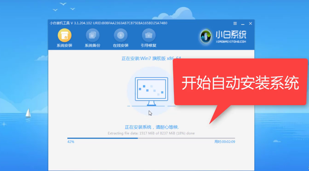Click the Extracting file data status line
This screenshot has width=309, height=171.
pos(151,133)
